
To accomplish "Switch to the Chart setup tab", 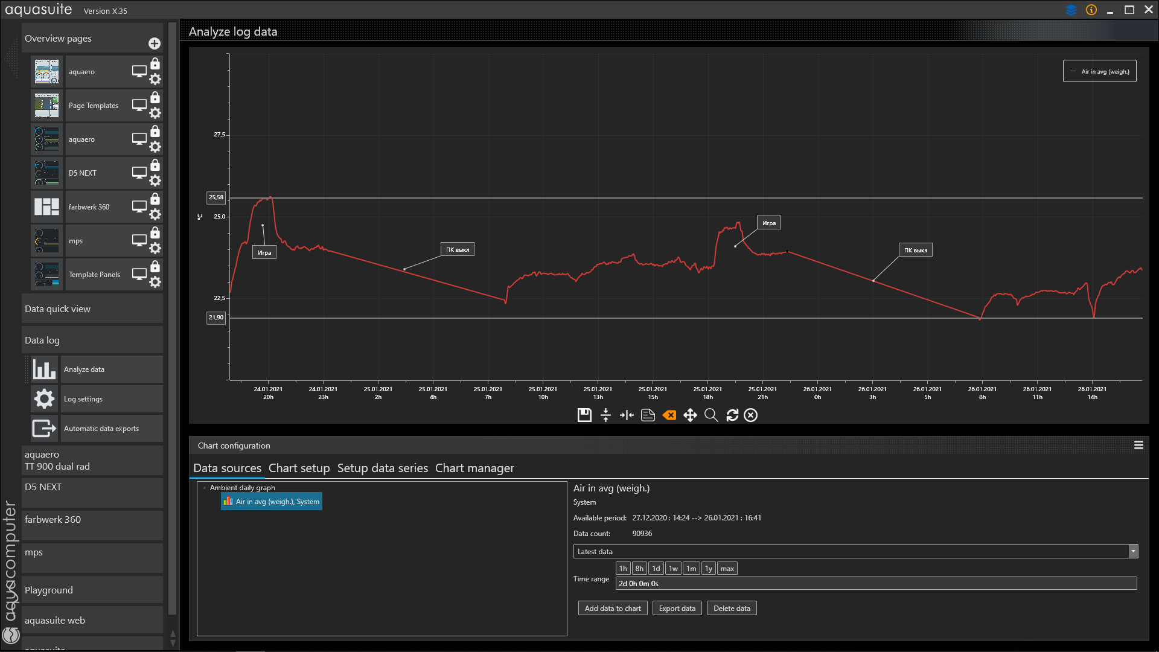I will 299,468.
